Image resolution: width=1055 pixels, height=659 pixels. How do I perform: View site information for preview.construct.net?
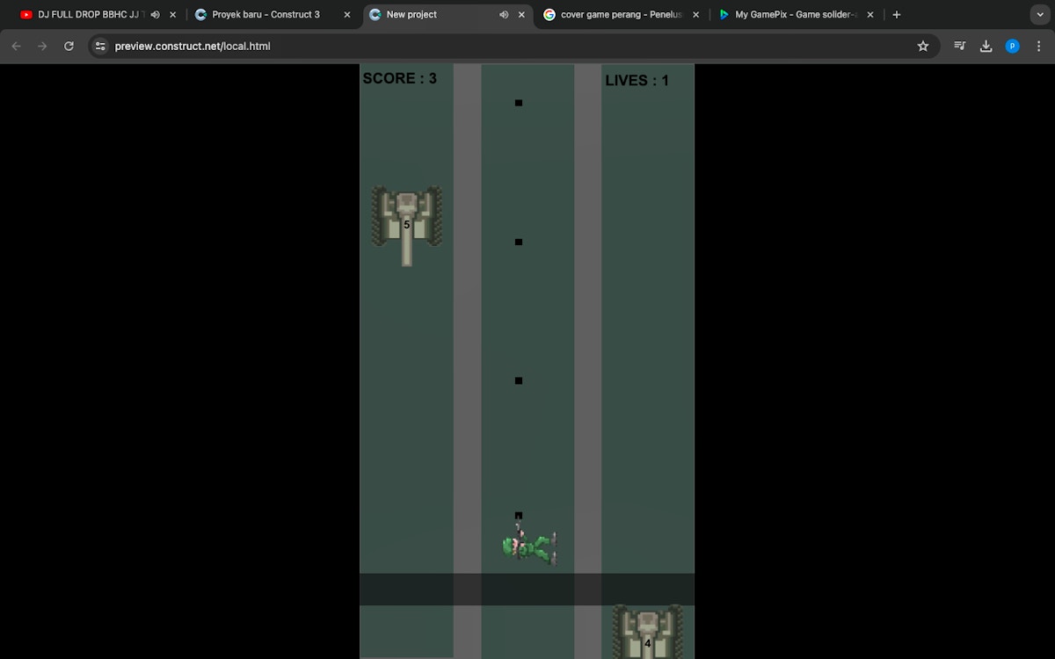tap(100, 46)
